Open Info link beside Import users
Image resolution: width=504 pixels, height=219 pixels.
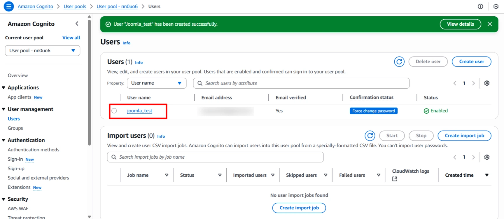click(x=161, y=136)
